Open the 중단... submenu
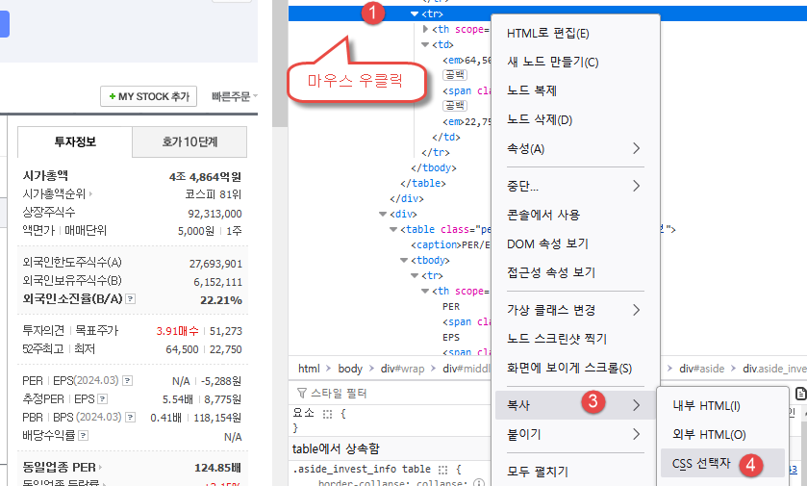807x486 pixels. tap(575, 186)
